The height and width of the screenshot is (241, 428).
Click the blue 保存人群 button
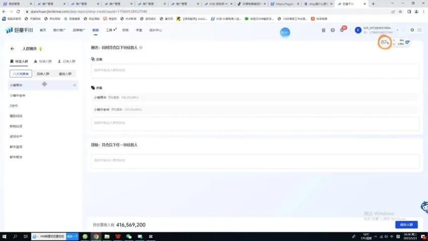(x=406, y=224)
